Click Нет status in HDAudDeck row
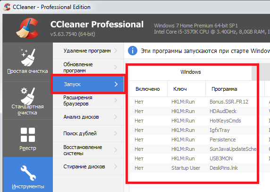 pyautogui.click(x=139, y=111)
